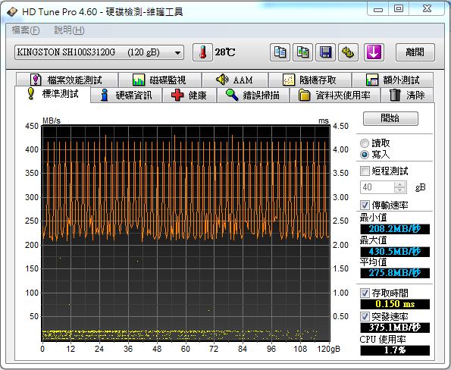Click the floppy disk save icon
Viewport: 451px width, 370px height.
pyautogui.click(x=325, y=52)
